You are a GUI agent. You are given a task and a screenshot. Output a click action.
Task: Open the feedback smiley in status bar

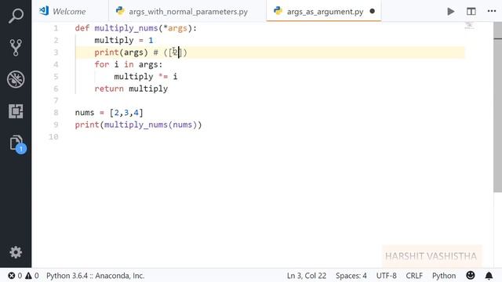click(471, 275)
